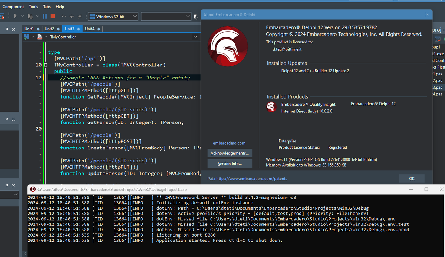Open the Windows 32-bit platform dropdown
445x257 pixels.
click(x=135, y=16)
